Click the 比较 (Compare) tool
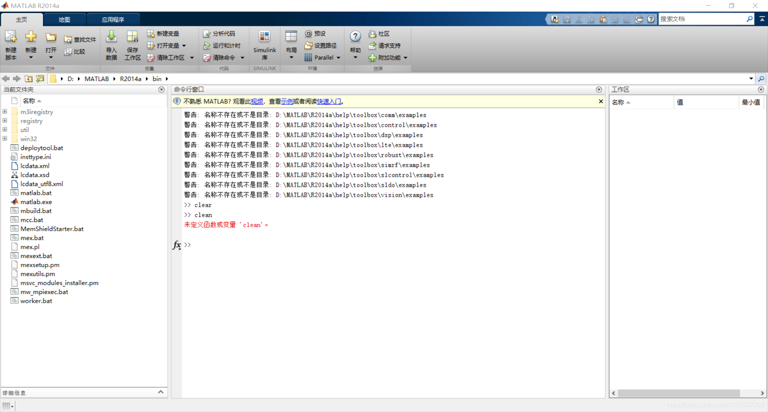Image resolution: width=768 pixels, height=412 pixels. (x=75, y=52)
